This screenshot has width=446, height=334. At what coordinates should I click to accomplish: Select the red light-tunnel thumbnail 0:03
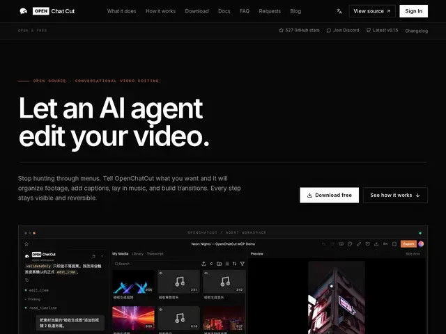(x=133, y=318)
